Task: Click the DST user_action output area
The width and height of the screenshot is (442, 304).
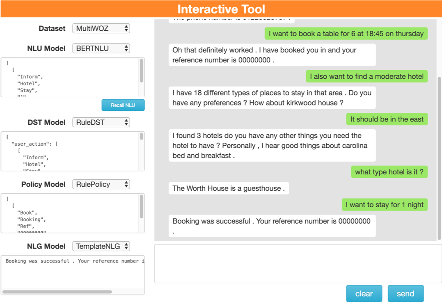Action: point(70,151)
